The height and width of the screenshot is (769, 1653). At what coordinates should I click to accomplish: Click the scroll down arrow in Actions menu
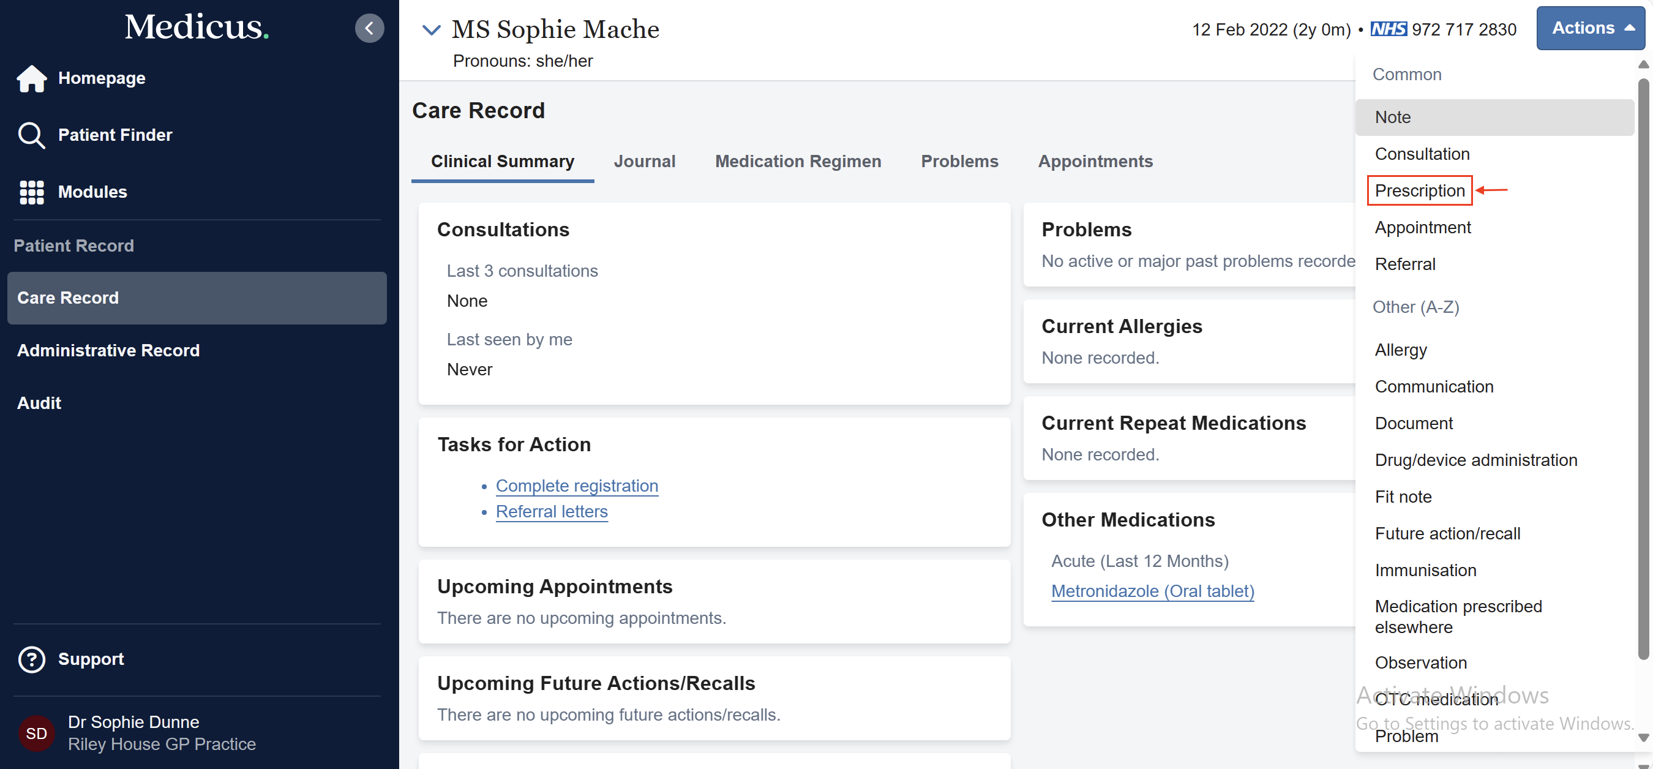(1643, 737)
